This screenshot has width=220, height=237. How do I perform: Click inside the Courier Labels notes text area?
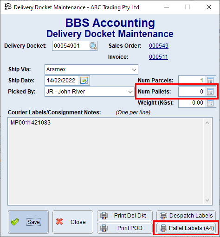(x=106, y=161)
